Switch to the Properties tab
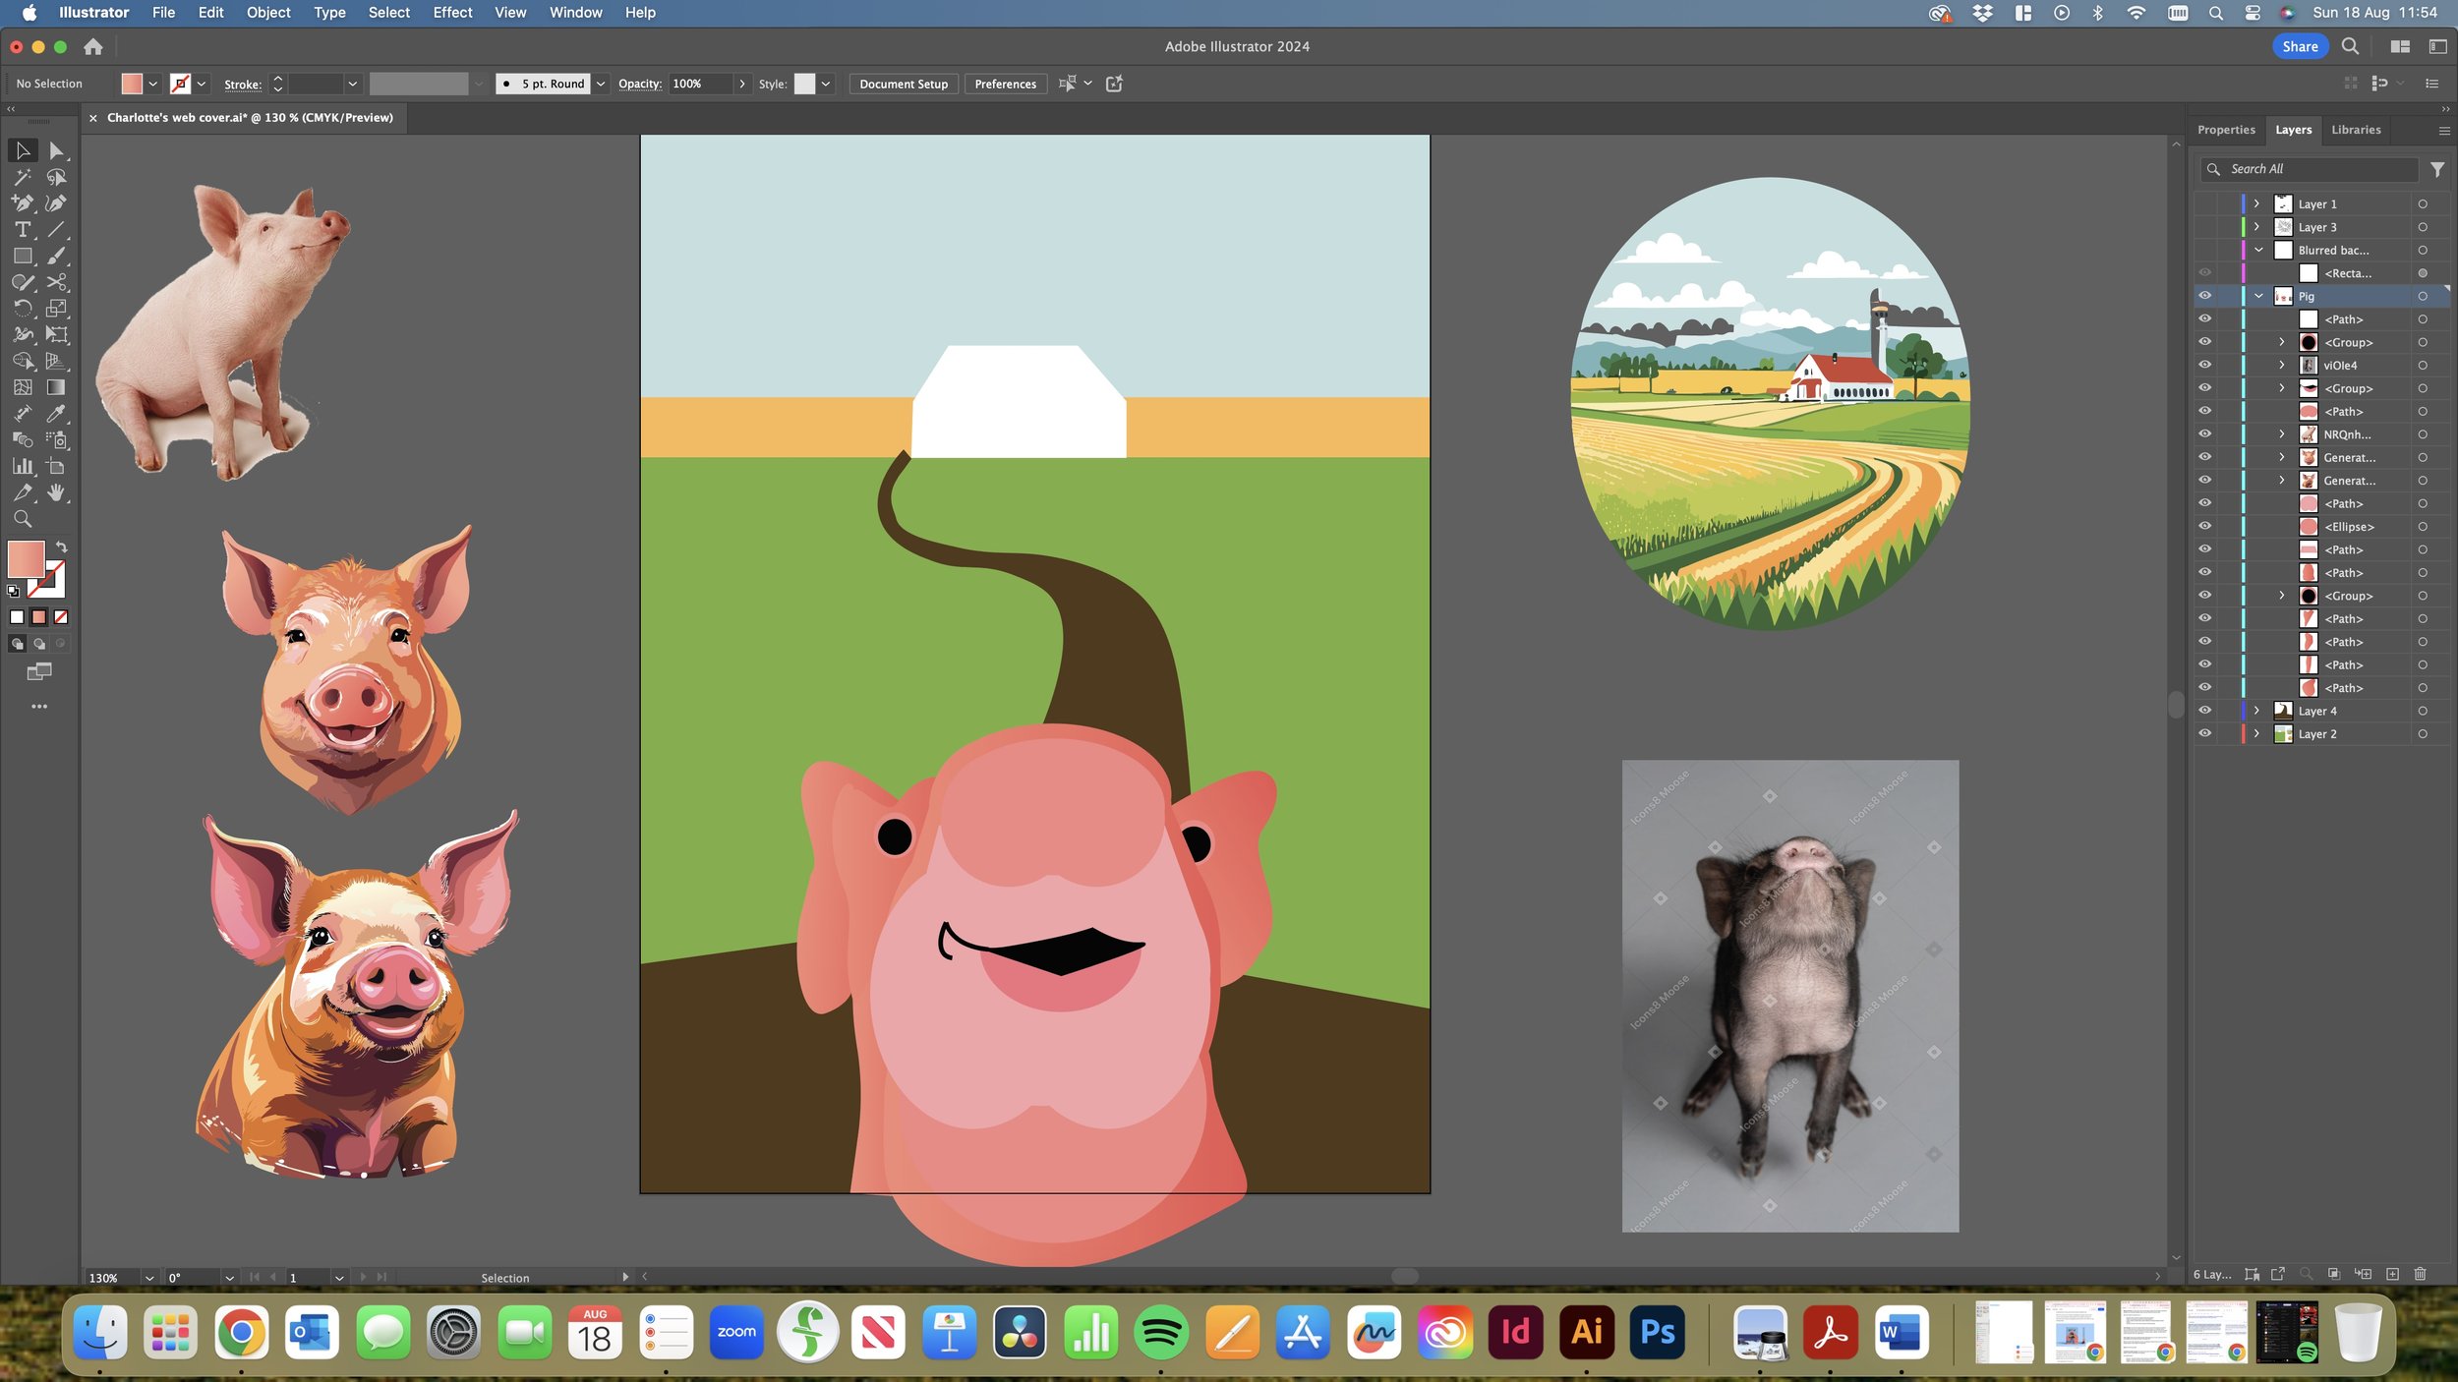2458x1382 pixels. point(2226,130)
